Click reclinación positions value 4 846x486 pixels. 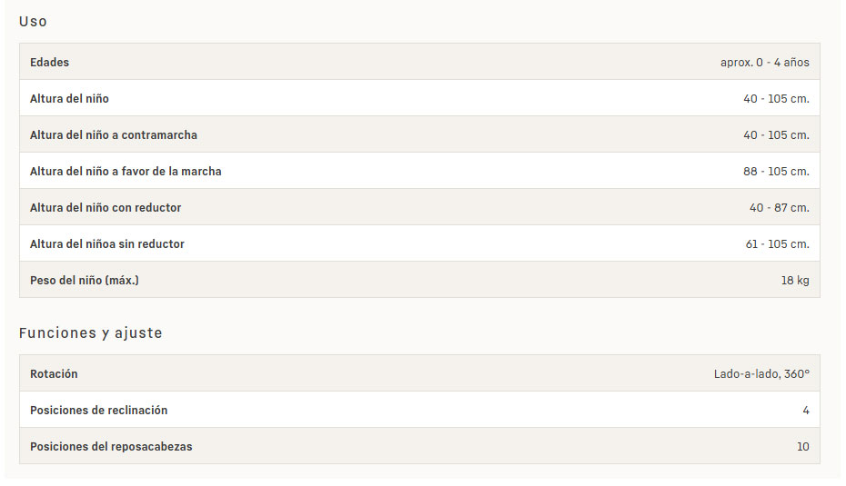(806, 411)
